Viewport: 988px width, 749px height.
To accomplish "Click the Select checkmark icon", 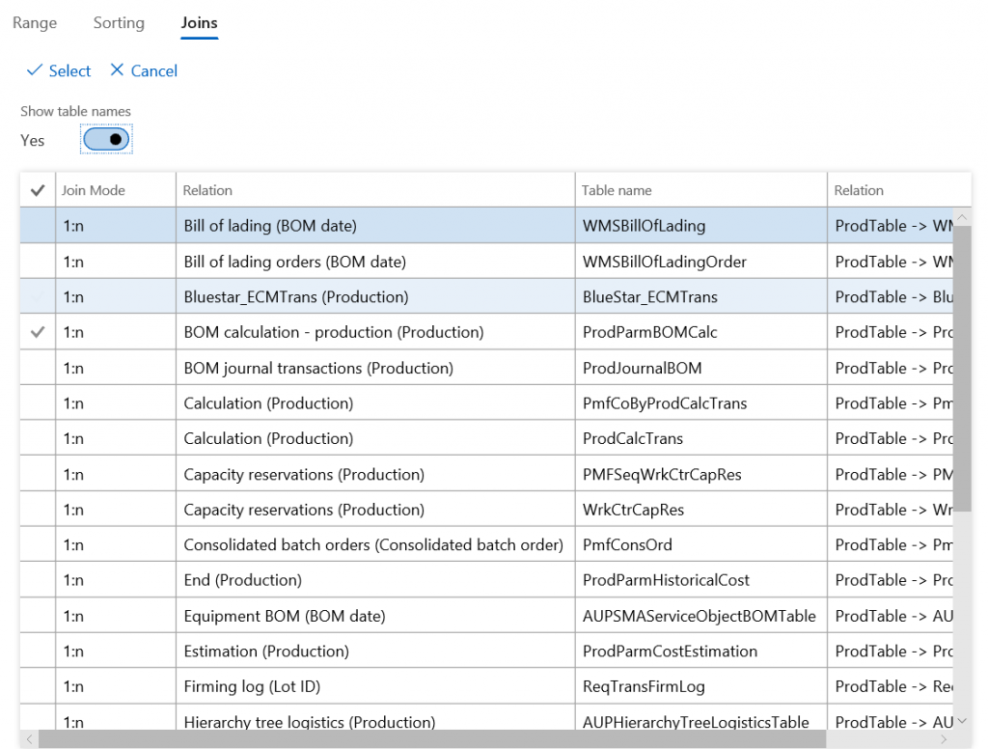I will (34, 71).
